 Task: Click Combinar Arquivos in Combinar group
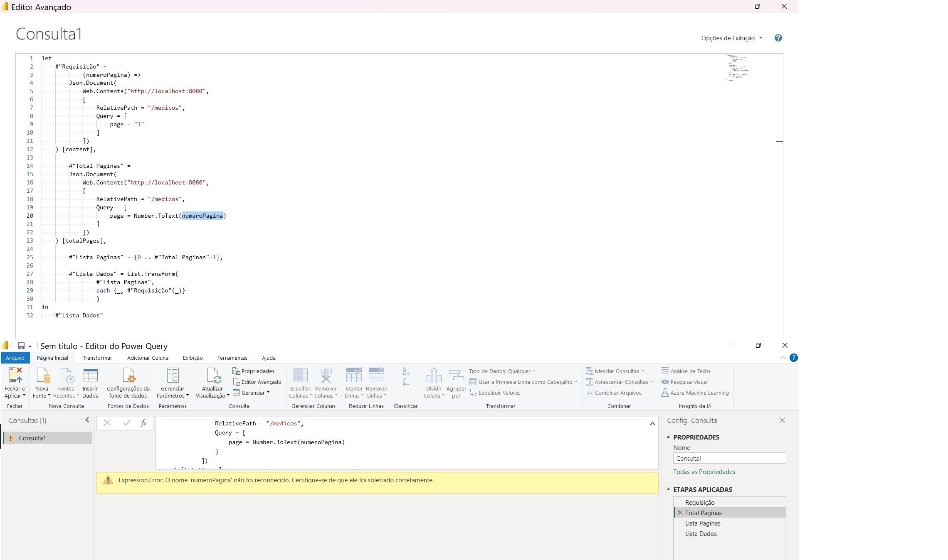[x=613, y=393]
